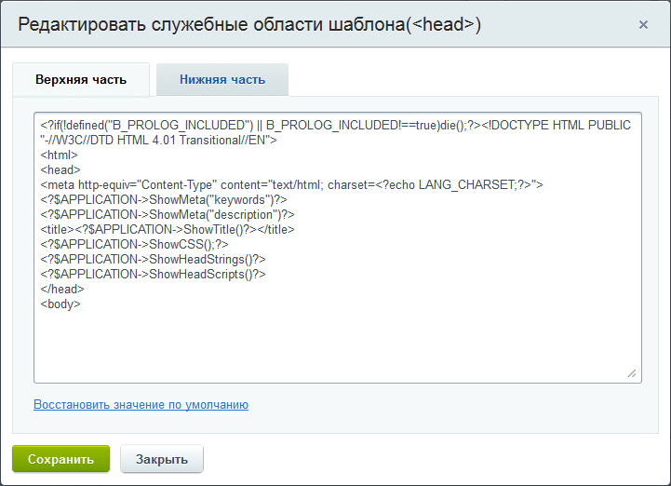Click the W3C DTD HTML 4.01 line

tap(159, 140)
